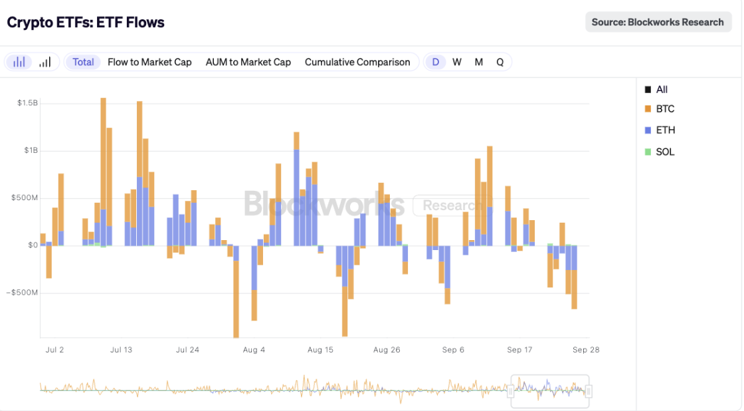Select the stacked bar chart view icon
The image size is (744, 411).
coord(19,62)
